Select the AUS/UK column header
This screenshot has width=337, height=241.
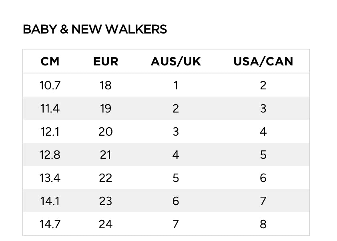coord(176,61)
